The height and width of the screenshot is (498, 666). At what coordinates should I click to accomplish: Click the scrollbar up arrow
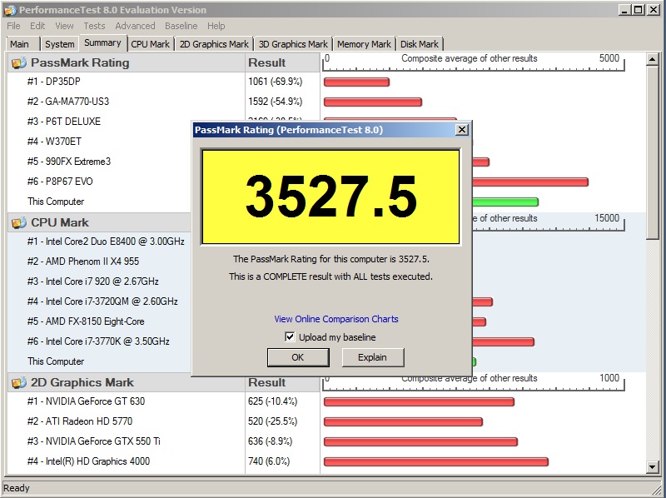653,59
